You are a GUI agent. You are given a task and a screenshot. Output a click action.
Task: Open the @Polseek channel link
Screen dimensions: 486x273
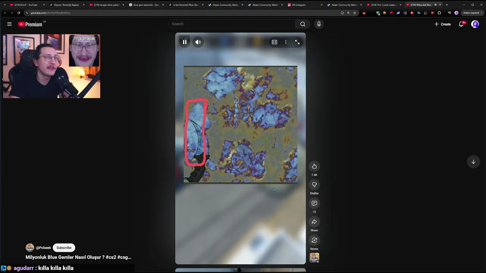[x=43, y=248]
